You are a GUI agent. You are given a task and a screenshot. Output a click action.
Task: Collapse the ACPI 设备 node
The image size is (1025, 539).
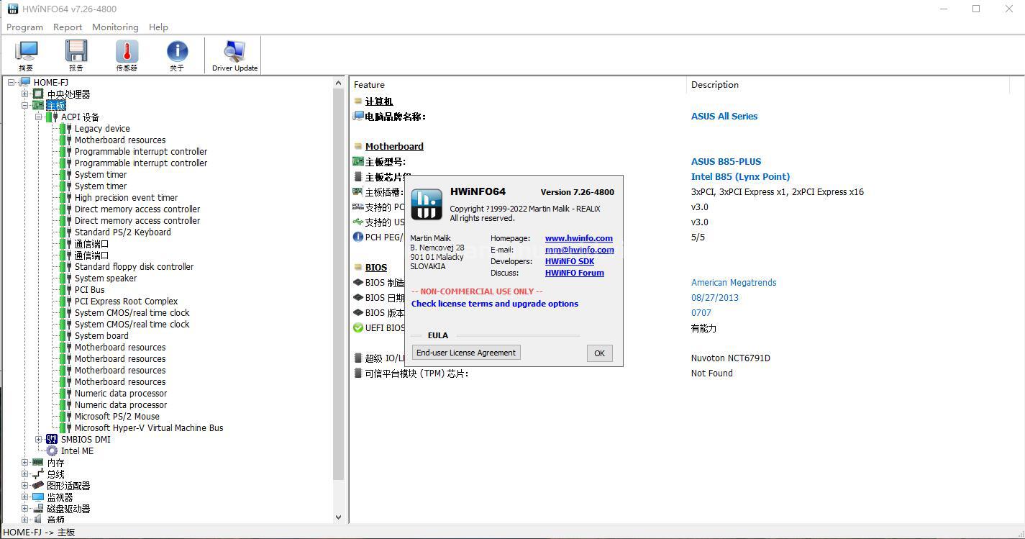[x=39, y=117]
